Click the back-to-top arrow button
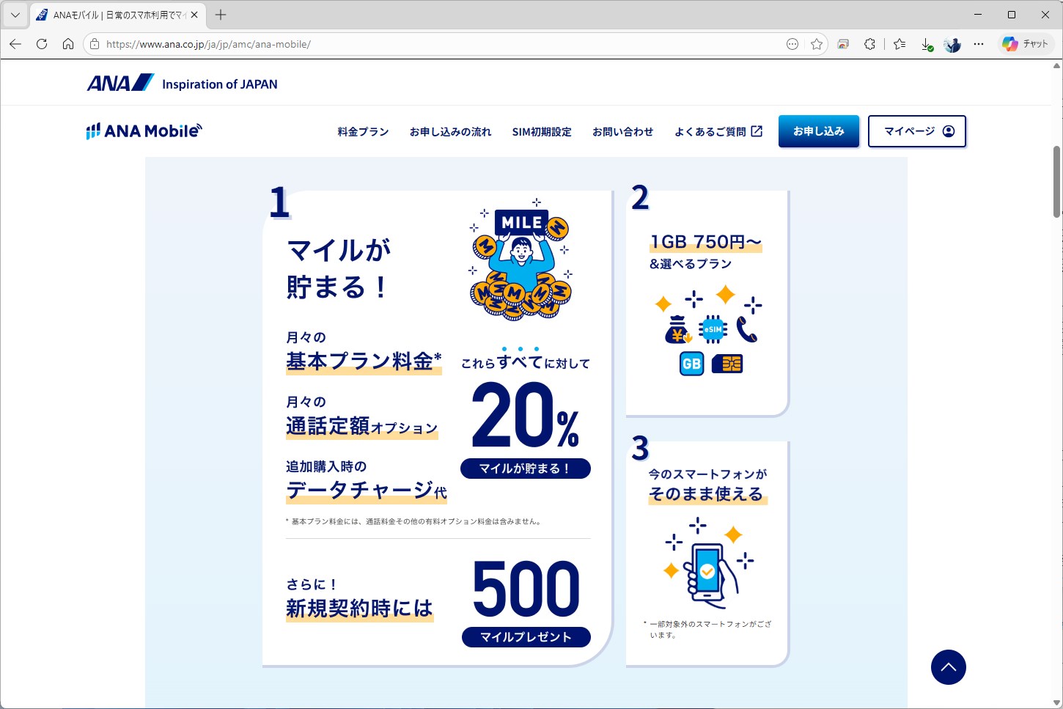This screenshot has width=1063, height=709. 949,667
